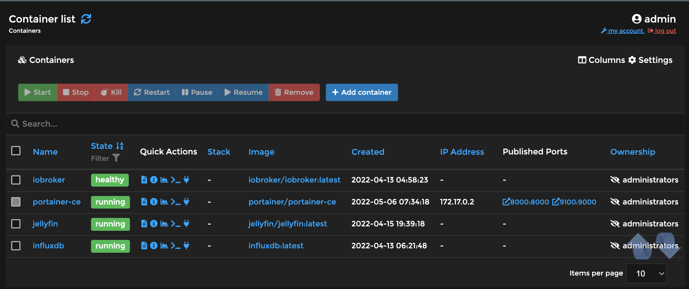The width and height of the screenshot is (689, 289).
Task: Click the Stop button
Action: pos(76,92)
